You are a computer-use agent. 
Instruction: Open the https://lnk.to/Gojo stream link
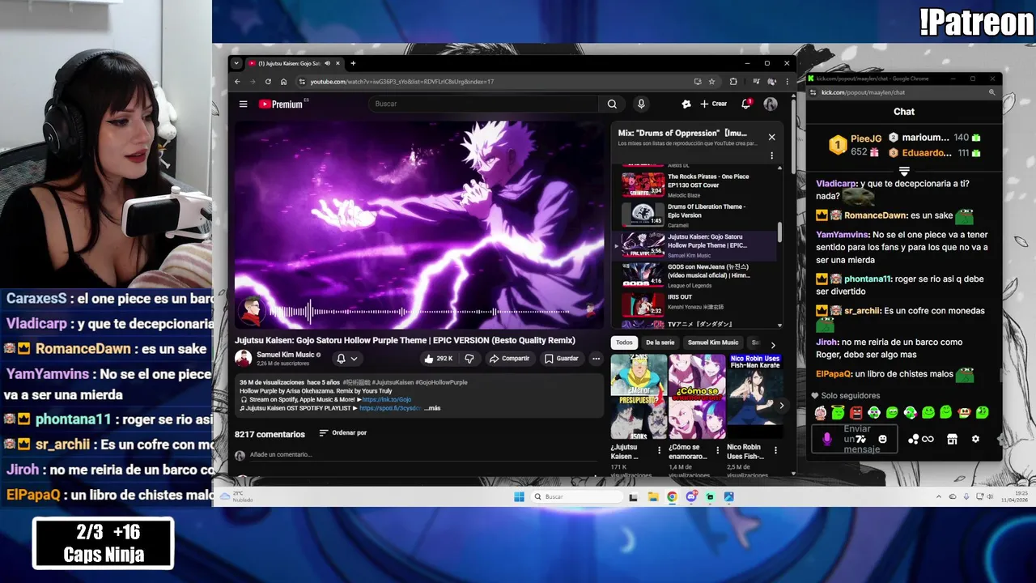coord(387,399)
